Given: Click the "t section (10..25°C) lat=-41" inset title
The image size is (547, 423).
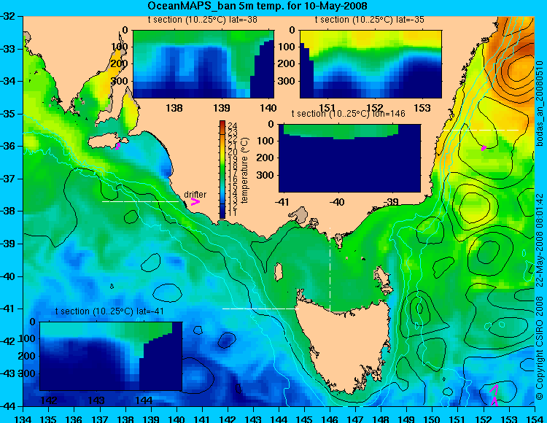Looking at the screenshot, I should 109,311.
